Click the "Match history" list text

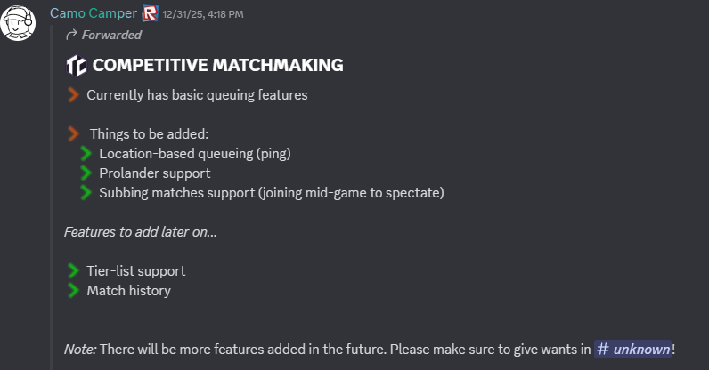pos(128,290)
